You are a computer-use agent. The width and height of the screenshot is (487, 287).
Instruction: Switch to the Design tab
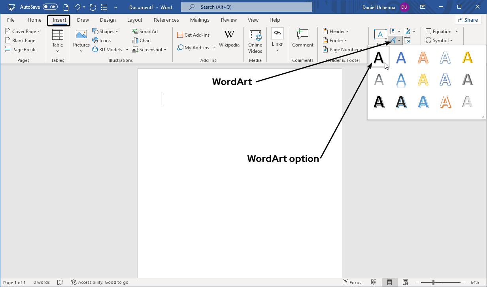click(x=108, y=20)
